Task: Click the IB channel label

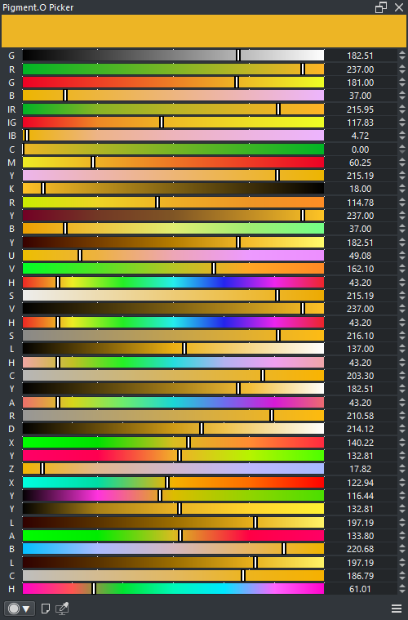Action: coord(11,136)
